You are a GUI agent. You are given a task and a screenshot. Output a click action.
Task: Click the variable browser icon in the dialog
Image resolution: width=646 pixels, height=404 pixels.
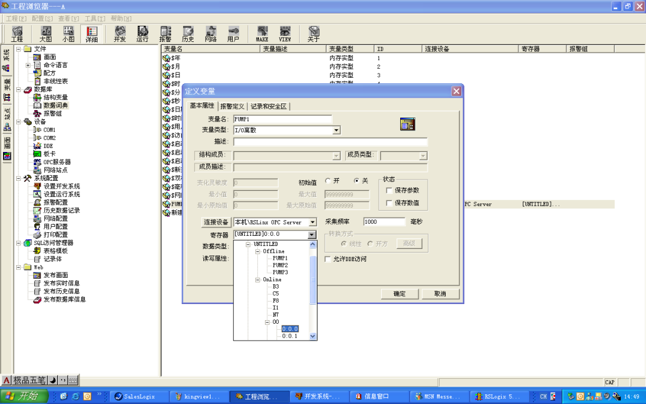click(x=409, y=124)
